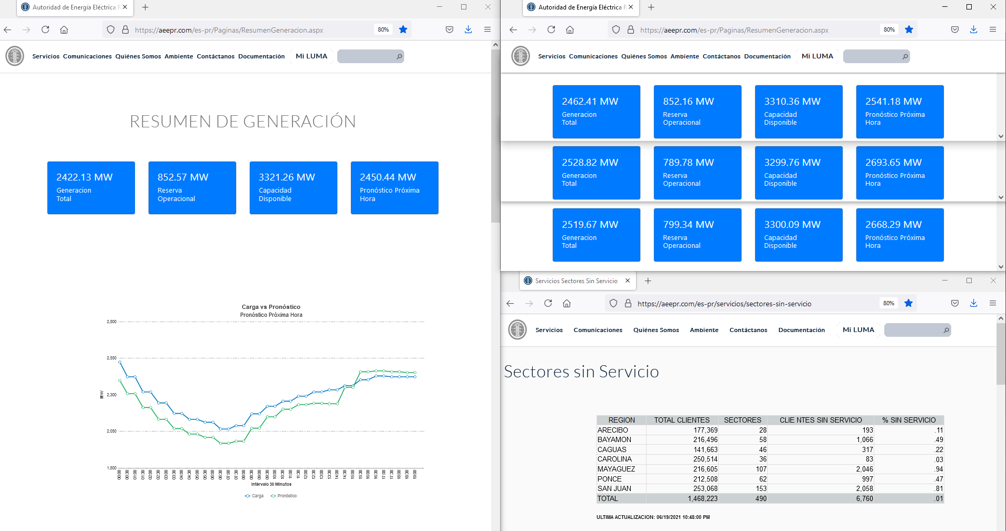Viewport: 1006px width, 531px height.
Task: Open Servicios menu in left window
Action: pos(46,56)
